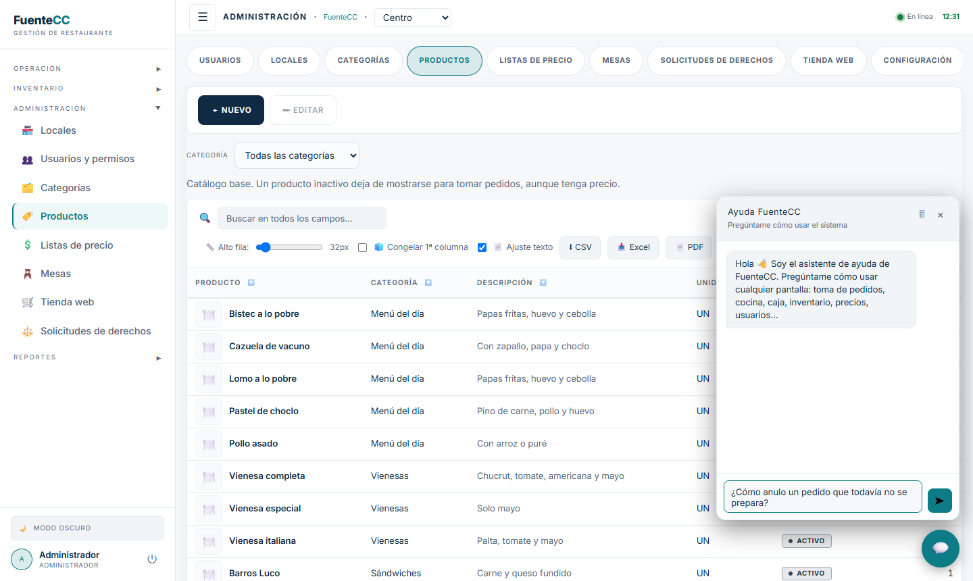Open the Todas las categorías dropdown

(297, 155)
